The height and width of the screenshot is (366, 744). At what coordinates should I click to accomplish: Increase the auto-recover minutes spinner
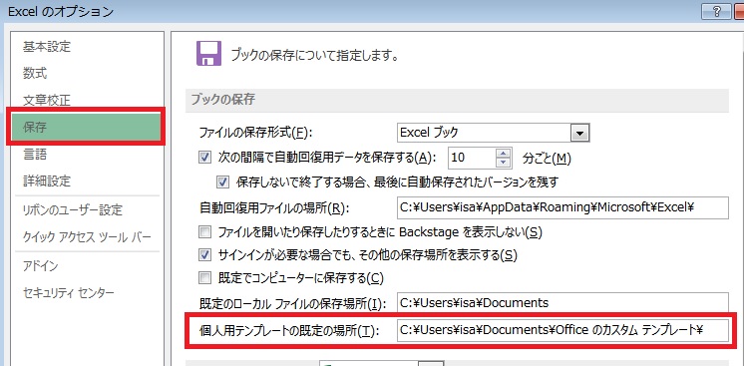pos(504,154)
